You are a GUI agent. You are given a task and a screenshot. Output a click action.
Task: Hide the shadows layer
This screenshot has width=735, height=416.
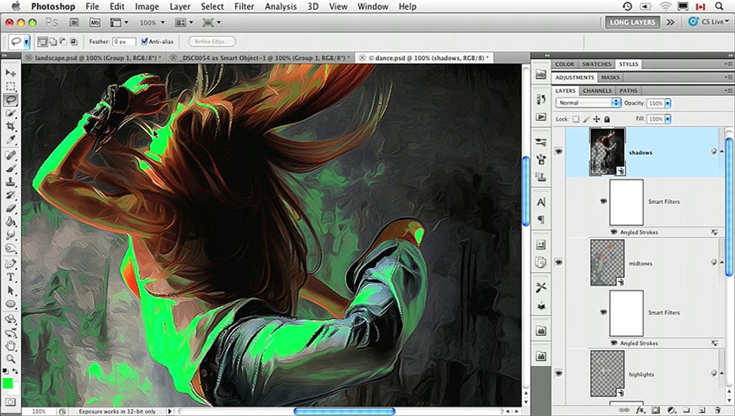point(559,151)
